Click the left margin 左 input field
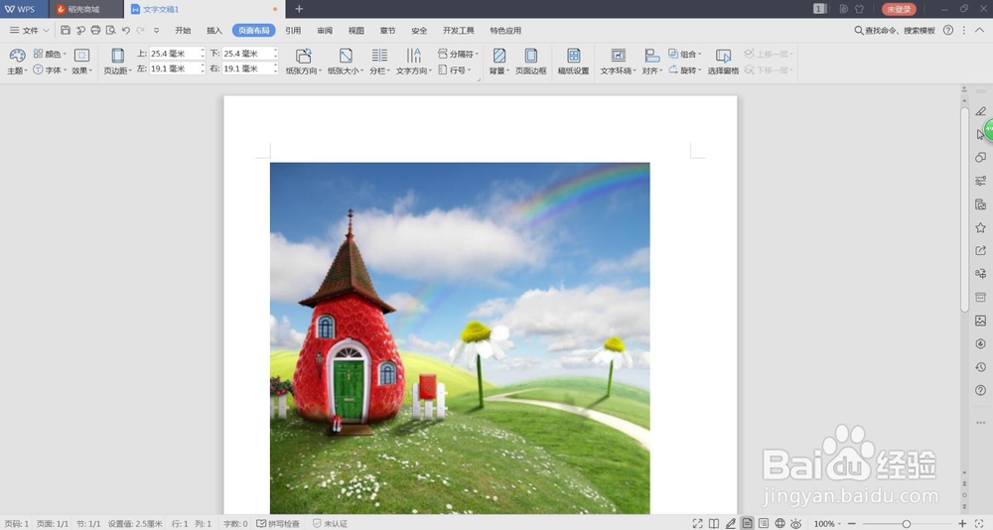The height and width of the screenshot is (530, 993). pos(178,68)
